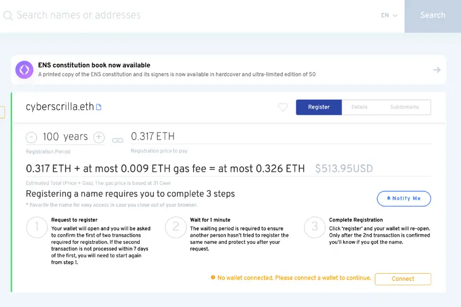The image size is (461, 307).
Task: Click the 0.317 ETH registration price
Action: pyautogui.click(x=153, y=136)
